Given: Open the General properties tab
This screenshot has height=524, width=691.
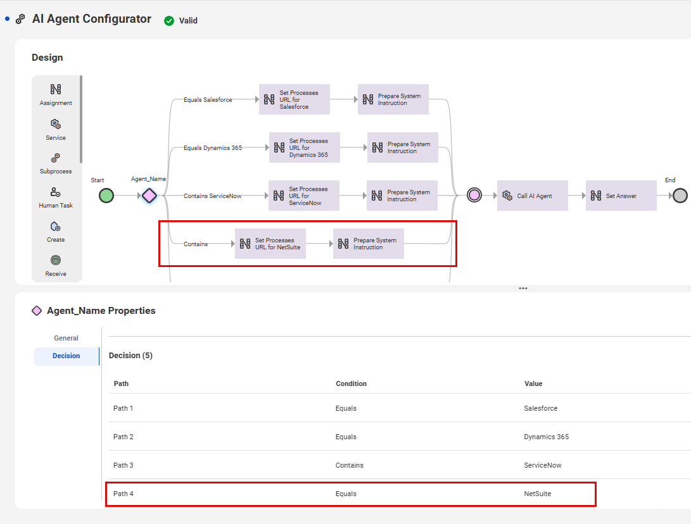Looking at the screenshot, I should click(66, 338).
